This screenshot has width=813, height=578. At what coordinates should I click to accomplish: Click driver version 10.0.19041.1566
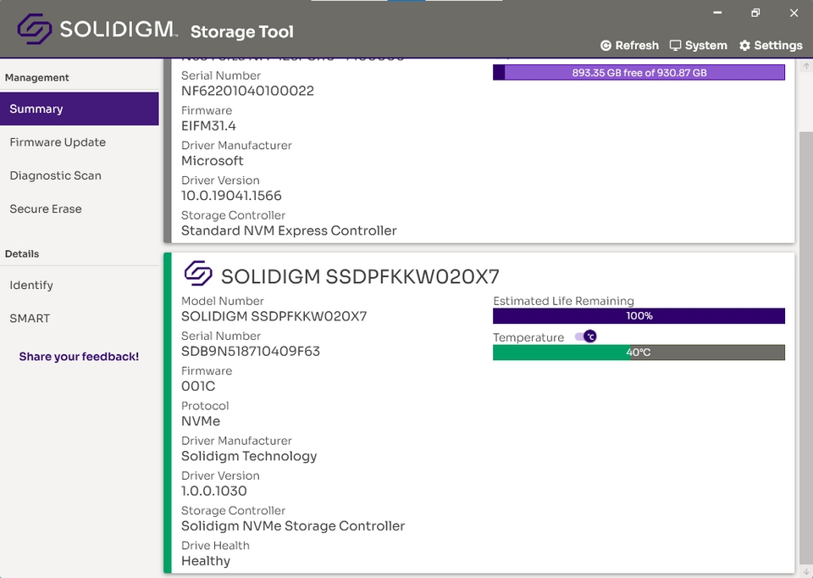[x=231, y=196]
